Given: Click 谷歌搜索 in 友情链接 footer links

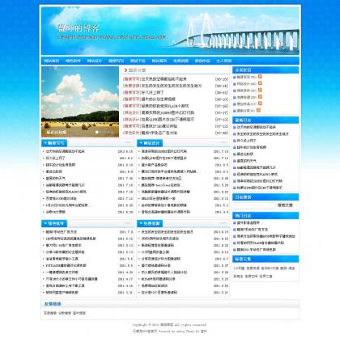Looking at the screenshot, I should [x=65, y=313].
